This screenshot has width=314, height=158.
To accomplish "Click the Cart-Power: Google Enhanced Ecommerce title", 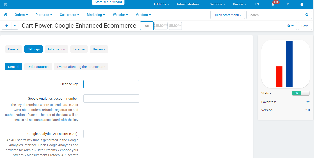I will pos(79,26).
